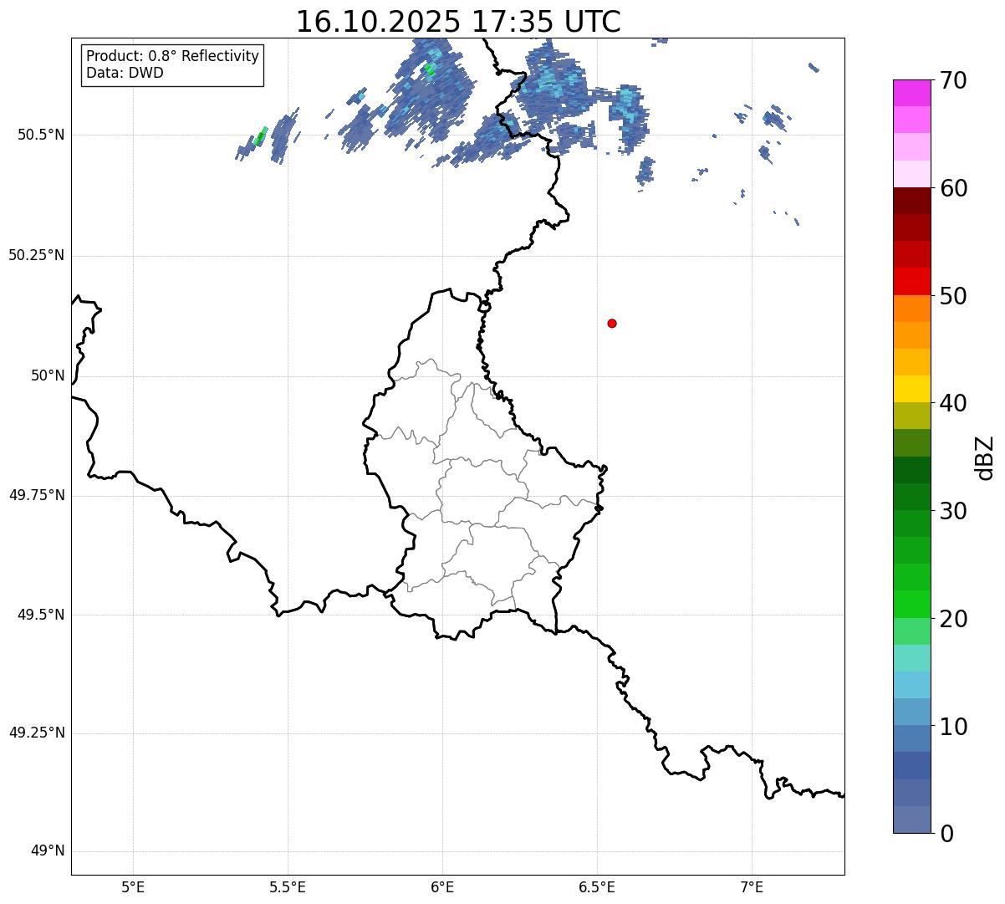Click the 5°E longitude tick label
1005x904 pixels.
(x=133, y=887)
